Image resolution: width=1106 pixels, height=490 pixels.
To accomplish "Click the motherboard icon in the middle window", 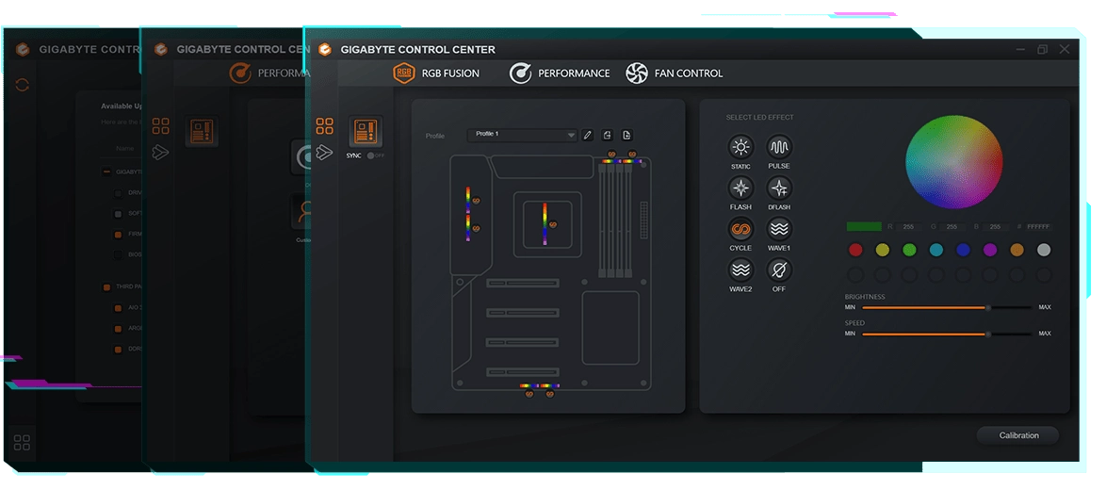I will pos(202,131).
